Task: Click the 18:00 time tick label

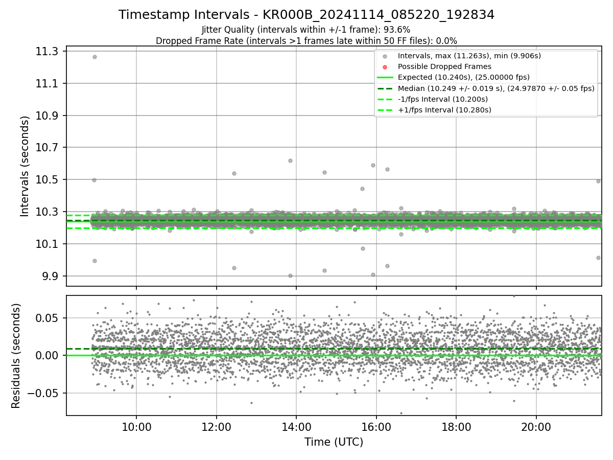Action: pos(456,427)
